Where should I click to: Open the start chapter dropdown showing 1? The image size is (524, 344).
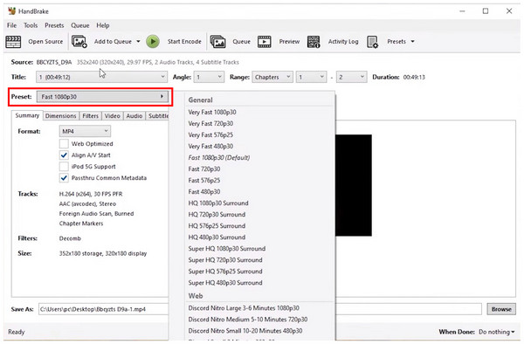coord(311,77)
